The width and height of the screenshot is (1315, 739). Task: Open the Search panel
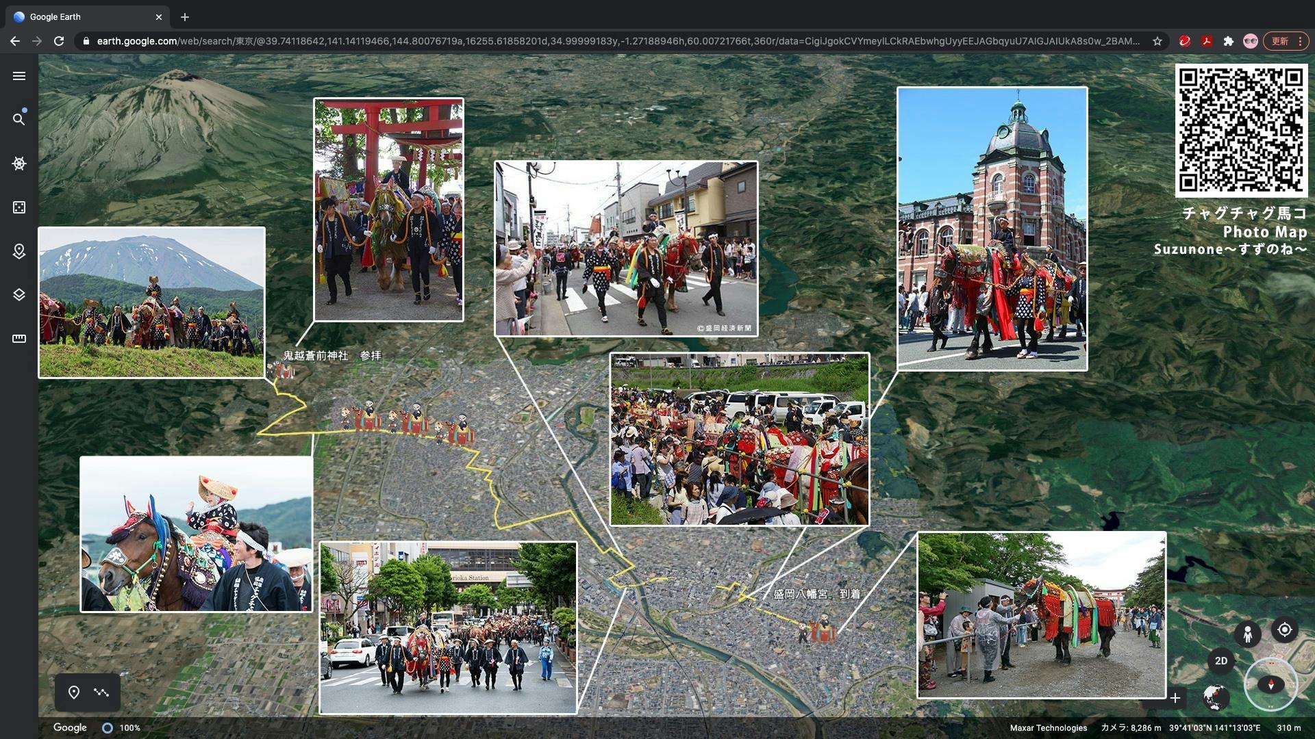point(19,119)
